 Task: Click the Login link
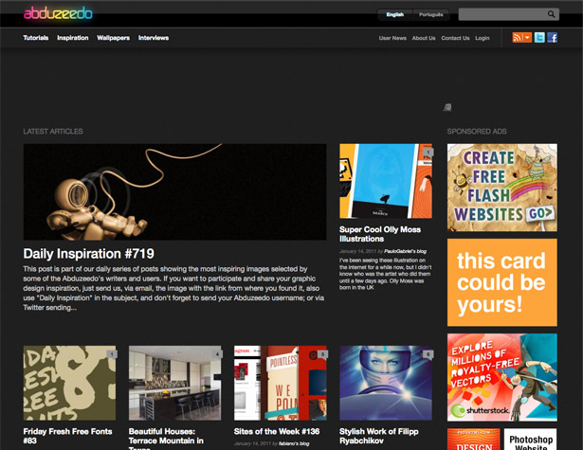click(483, 38)
